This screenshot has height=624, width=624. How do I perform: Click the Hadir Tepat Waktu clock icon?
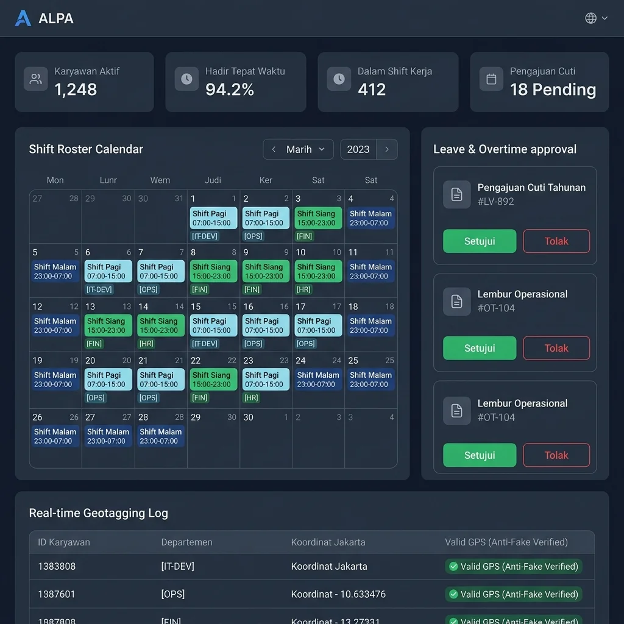click(186, 79)
